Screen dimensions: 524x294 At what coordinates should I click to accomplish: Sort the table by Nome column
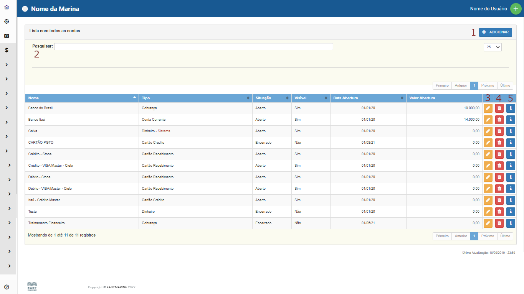point(81,98)
